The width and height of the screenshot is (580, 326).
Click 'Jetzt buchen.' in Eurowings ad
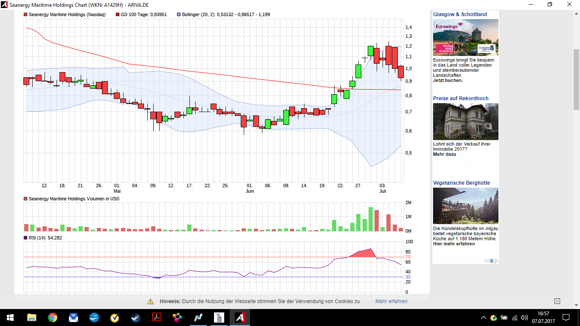click(x=448, y=80)
